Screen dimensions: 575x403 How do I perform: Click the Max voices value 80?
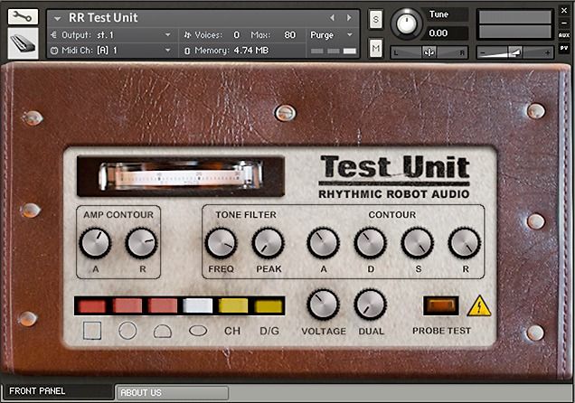coord(289,35)
